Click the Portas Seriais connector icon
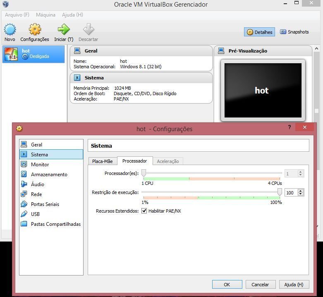 pos(24,204)
